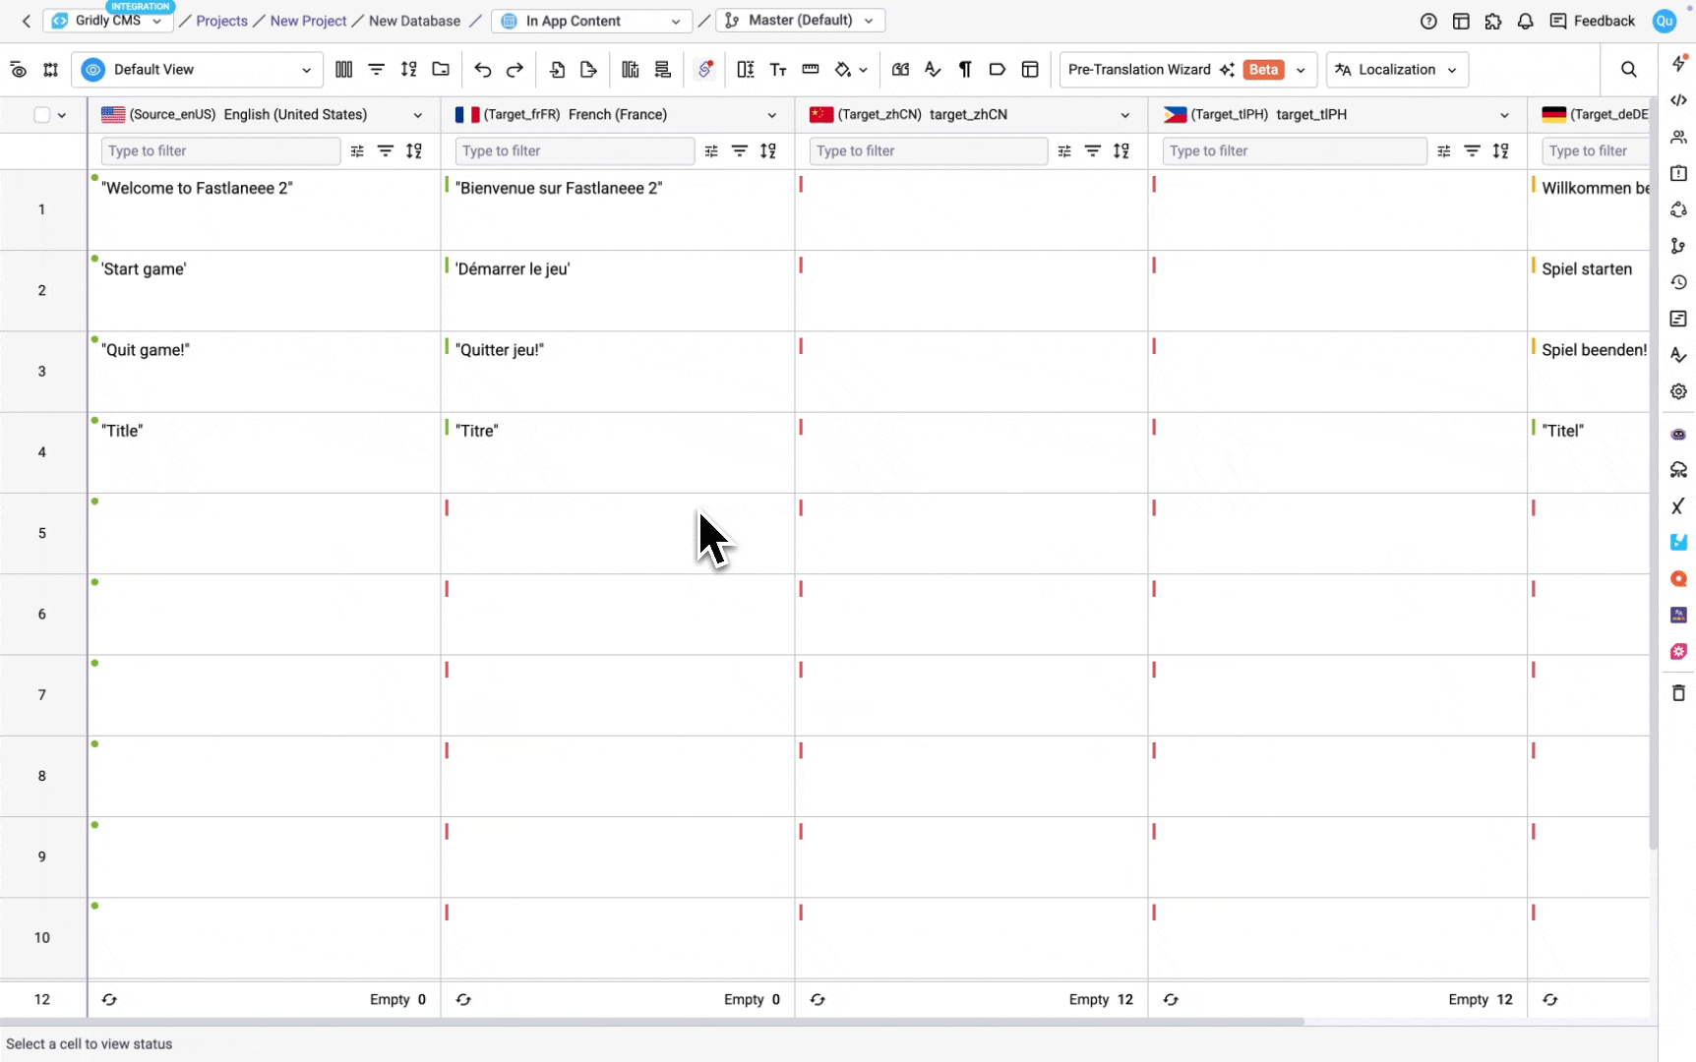1696x1062 pixels.
Task: Open the In App Content selector
Action: pyautogui.click(x=591, y=20)
